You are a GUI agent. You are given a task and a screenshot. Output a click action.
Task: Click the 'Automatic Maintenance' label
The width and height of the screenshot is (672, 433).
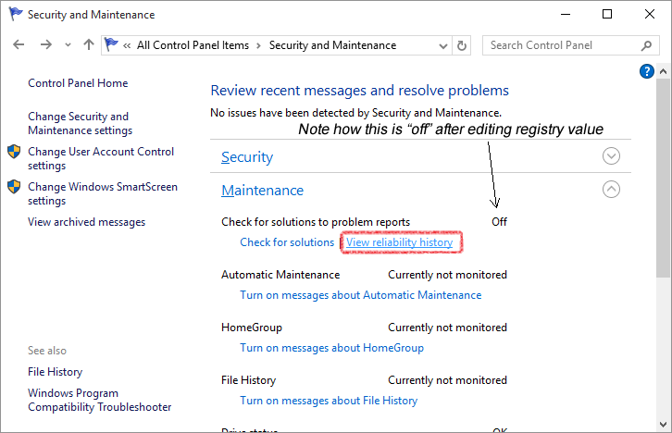pyautogui.click(x=280, y=275)
